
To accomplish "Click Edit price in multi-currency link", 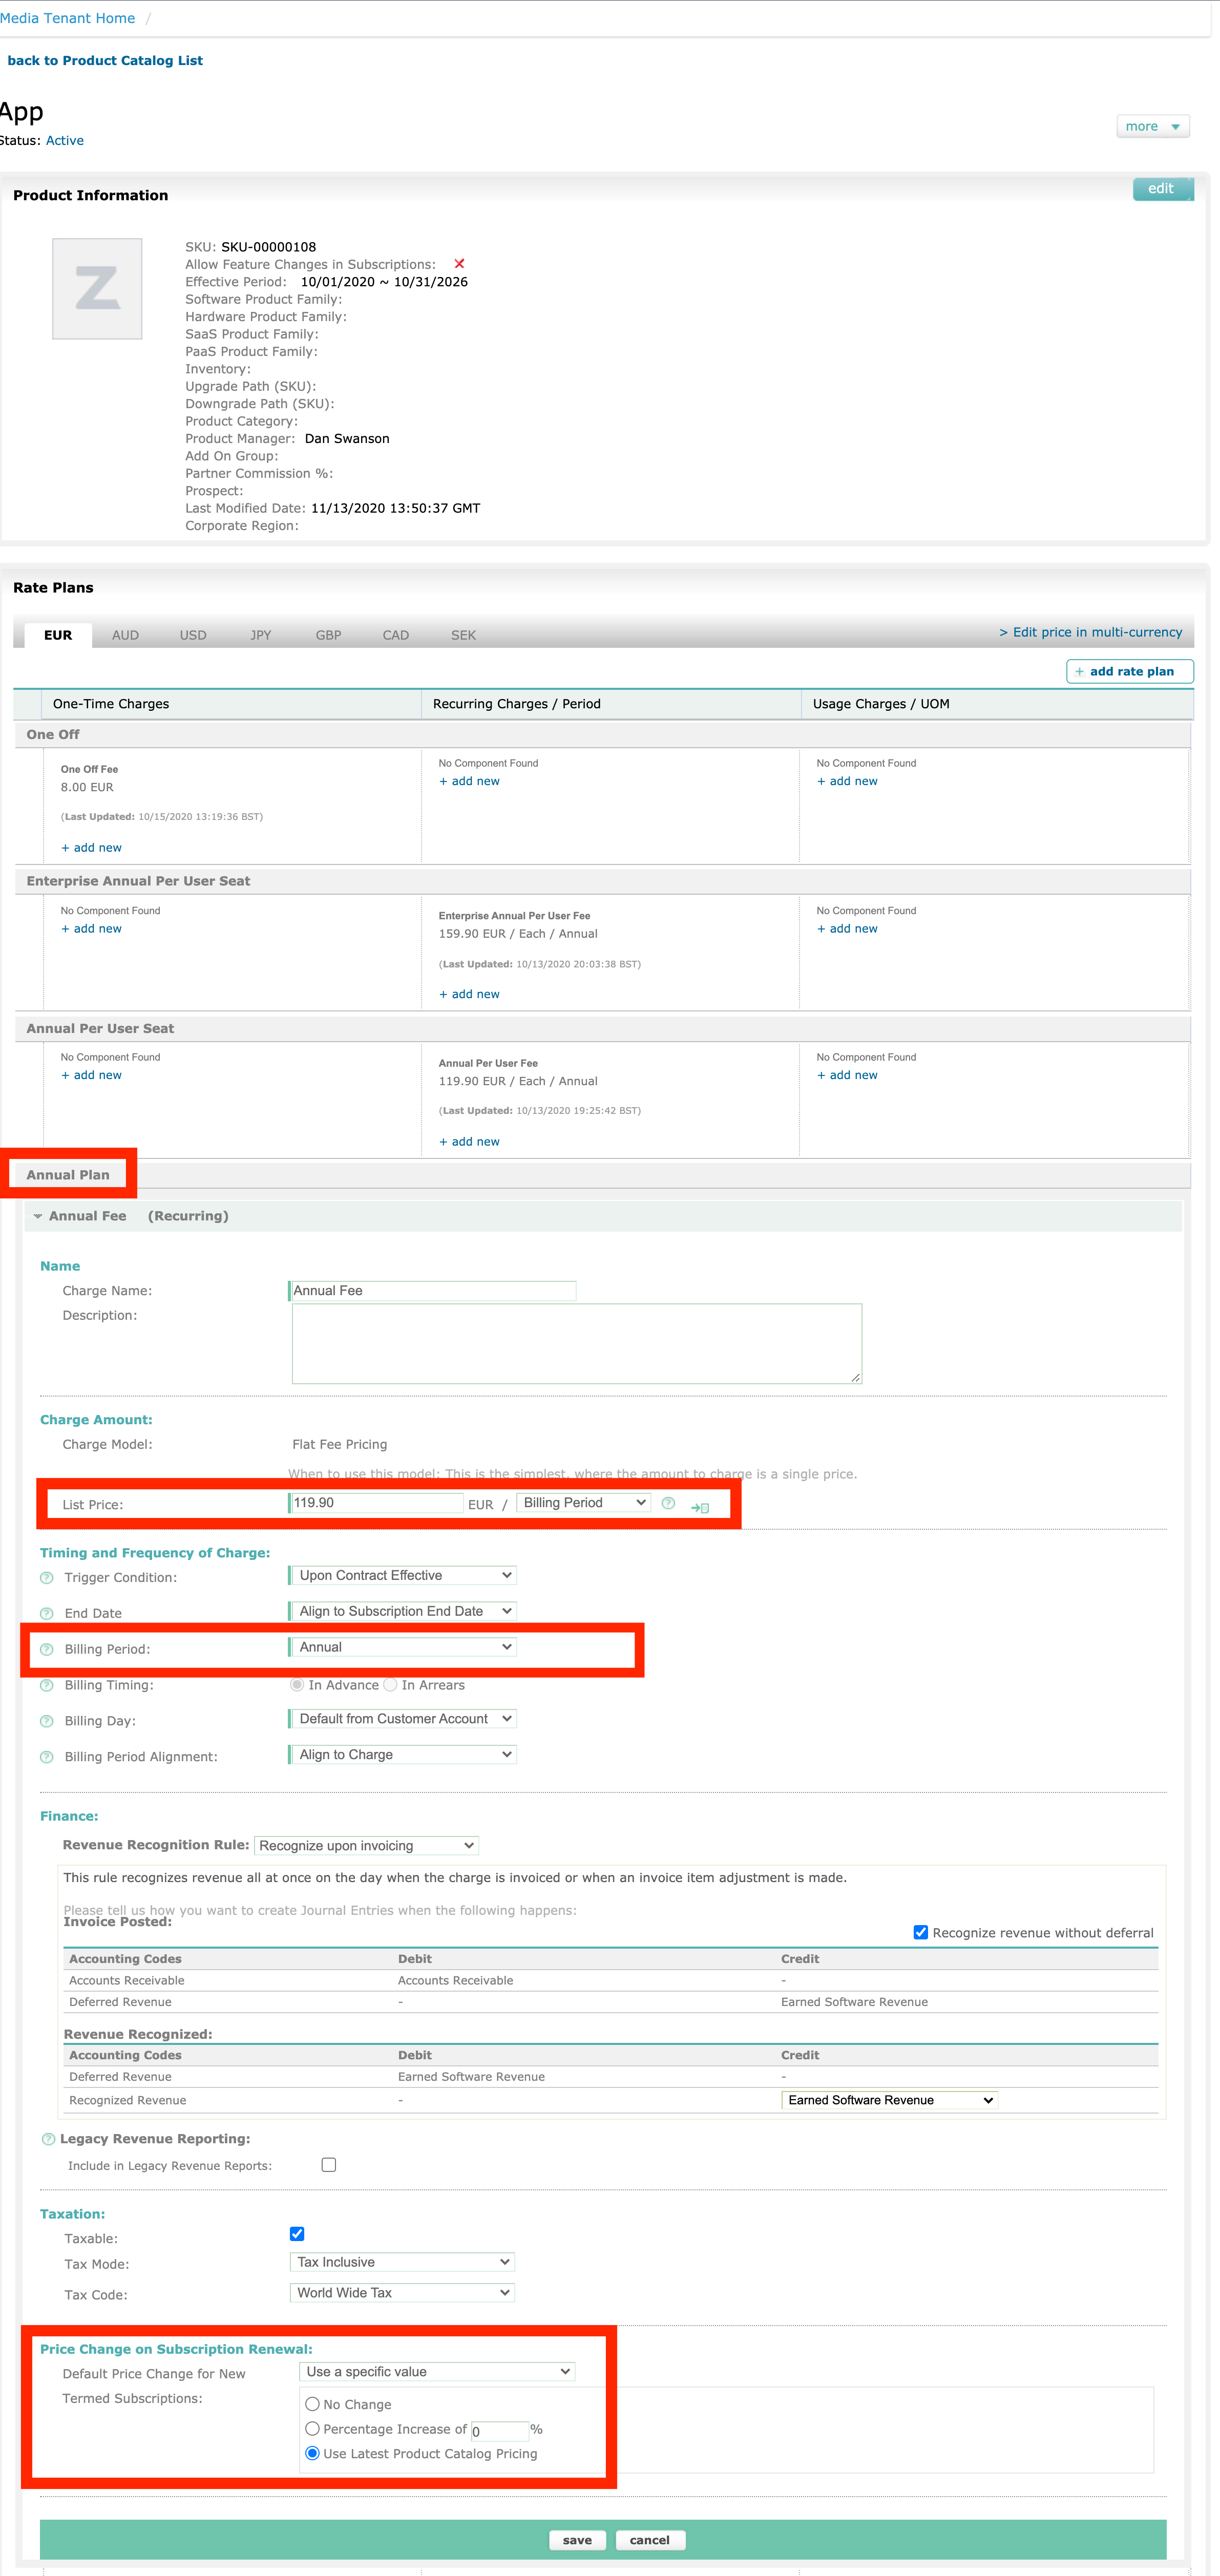I will pyautogui.click(x=1090, y=632).
